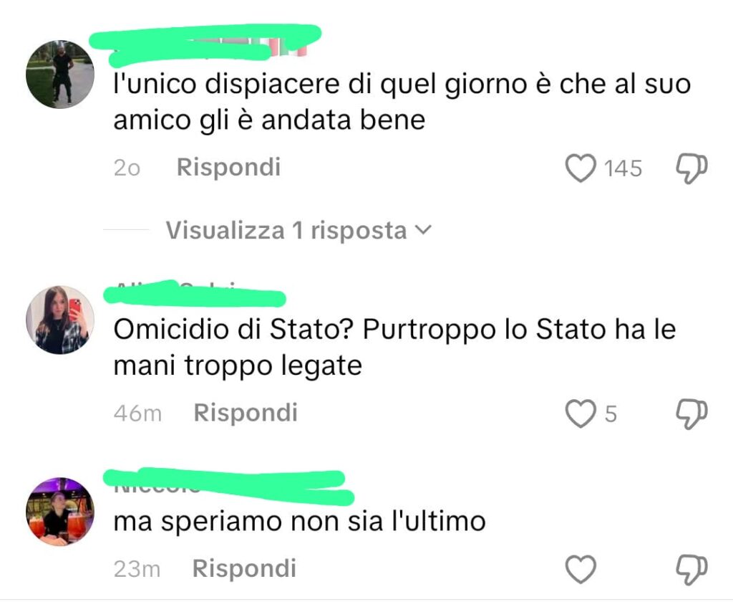Open the first commenter's redacted username
733x602 pixels.
click(205, 44)
